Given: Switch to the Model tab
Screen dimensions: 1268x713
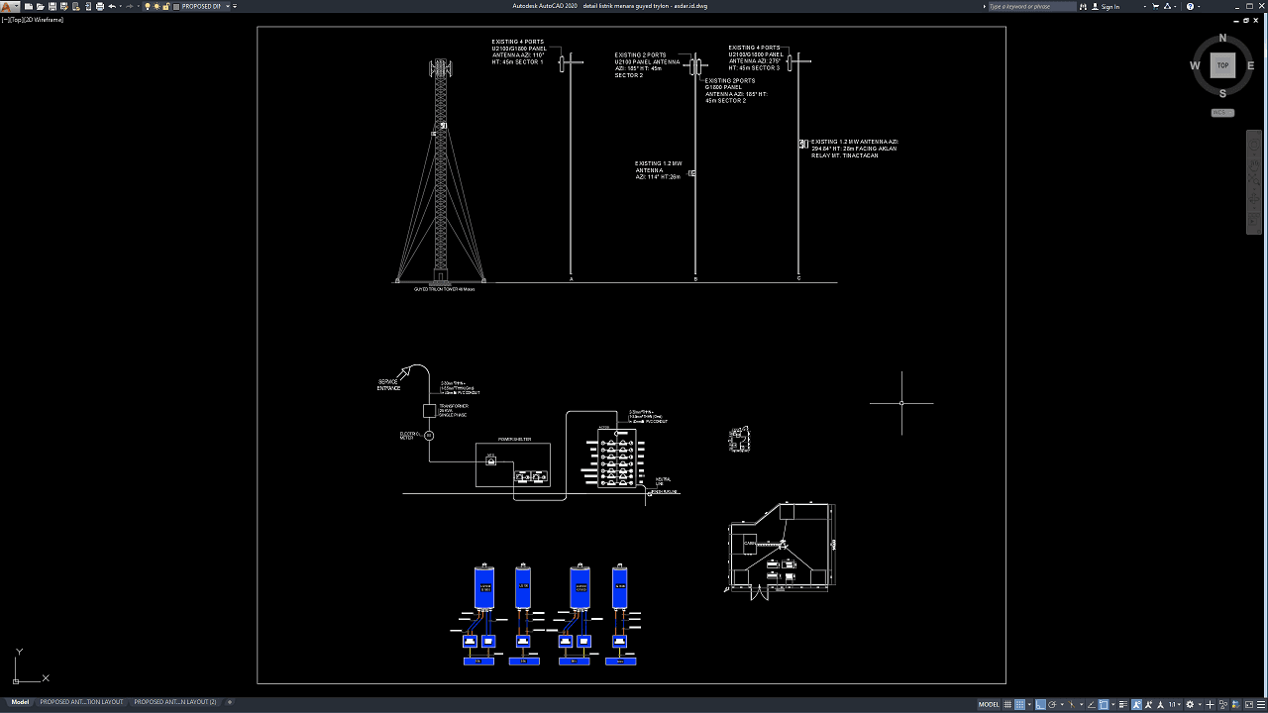Looking at the screenshot, I should [20, 702].
